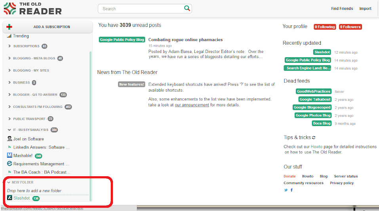The height and width of the screenshot is (211, 379).
Task: Select the Slashdot feed in New Folder
Action: 21,198
